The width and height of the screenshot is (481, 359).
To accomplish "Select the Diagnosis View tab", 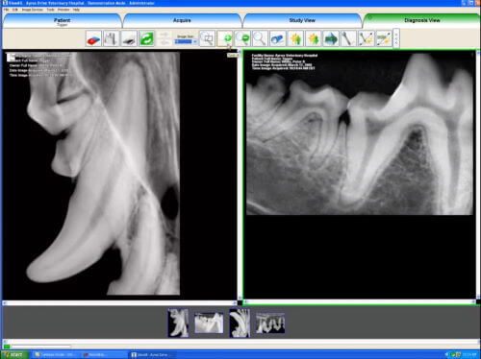I will (421, 21).
